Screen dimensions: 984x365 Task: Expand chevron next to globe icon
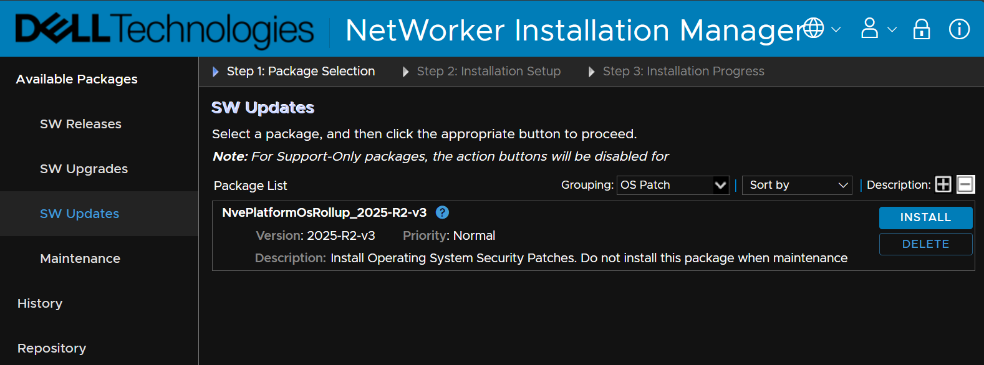[x=836, y=29]
